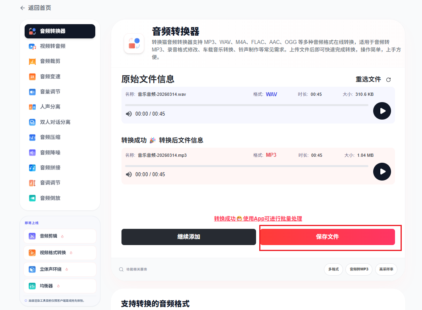Mute the converted MP3 file's volume
This screenshot has width=422, height=310.
click(129, 175)
